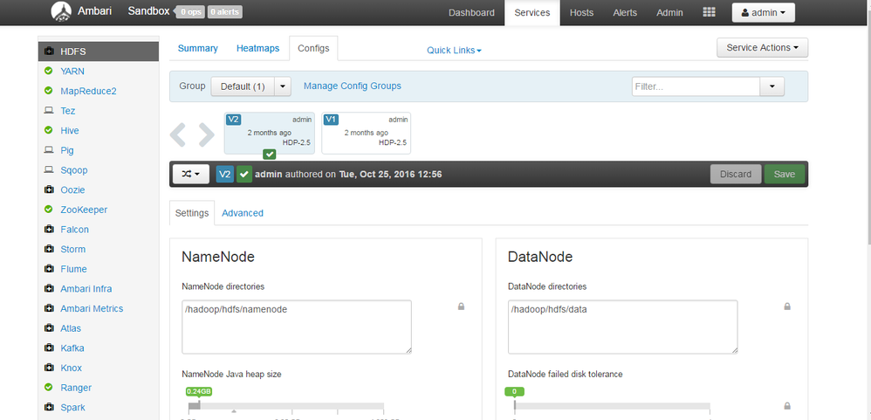Open Atlas service in sidebar

click(x=71, y=328)
